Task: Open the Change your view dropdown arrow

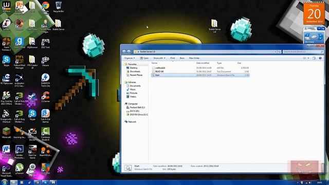Action: pos(308,58)
